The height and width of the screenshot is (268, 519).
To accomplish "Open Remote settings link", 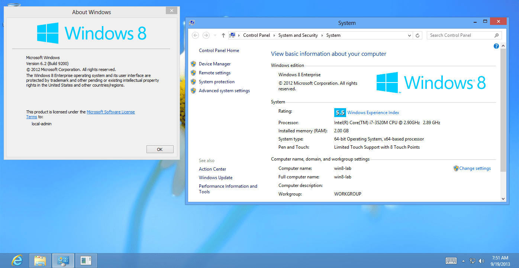I will click(x=215, y=73).
